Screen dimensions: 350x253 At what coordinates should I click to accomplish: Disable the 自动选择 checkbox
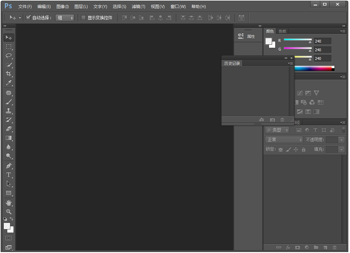28,18
